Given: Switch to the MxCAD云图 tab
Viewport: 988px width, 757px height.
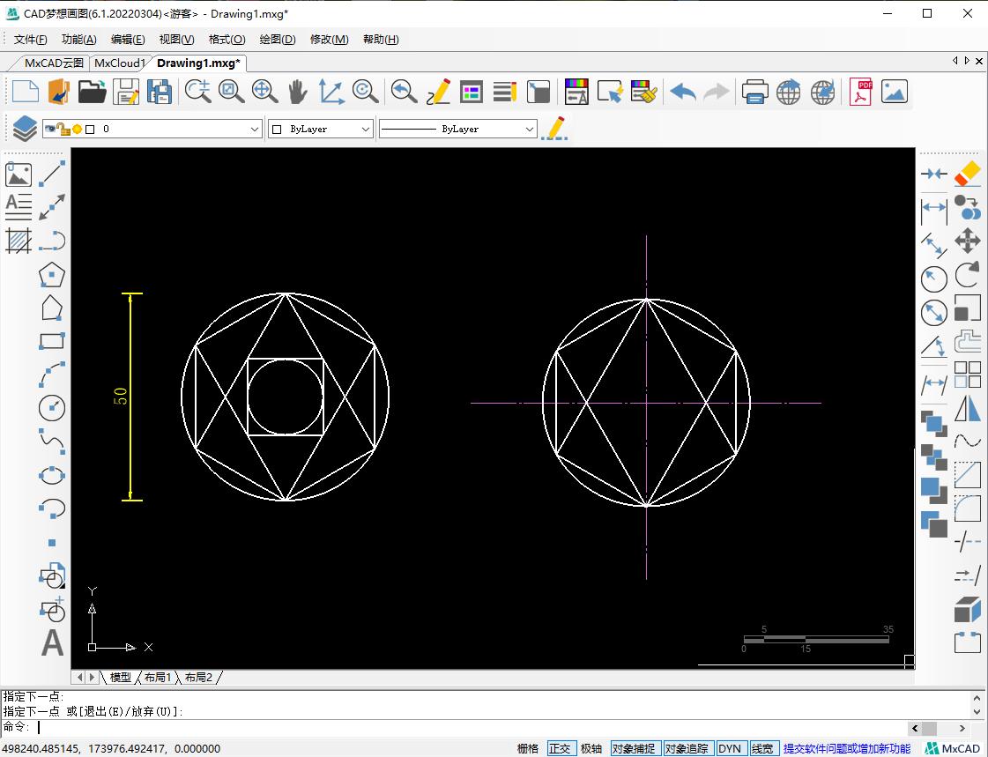Looking at the screenshot, I should tap(54, 63).
